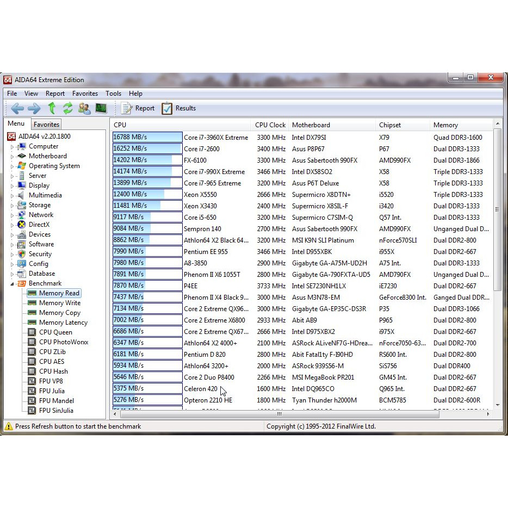This screenshot has width=508, height=508.
Task: Open the Memory Latency benchmark
Action: (63, 323)
